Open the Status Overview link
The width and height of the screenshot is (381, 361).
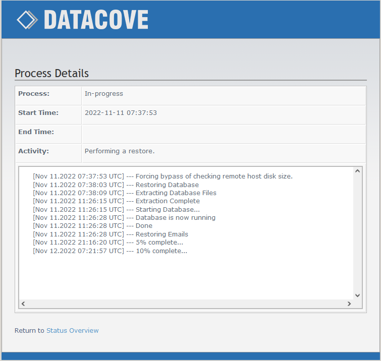pos(72,330)
